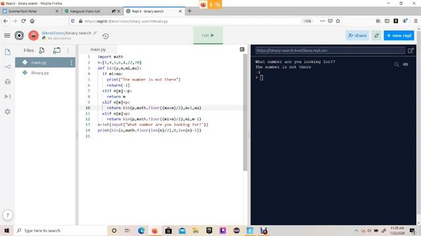
Task: Open main.py file three-dot menu
Action: coord(72,62)
